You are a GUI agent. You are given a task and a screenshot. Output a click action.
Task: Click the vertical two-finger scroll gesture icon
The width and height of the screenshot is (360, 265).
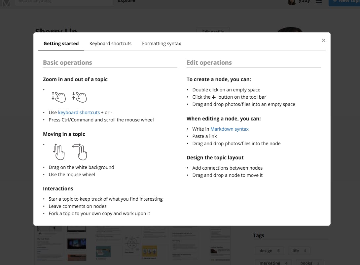tap(58, 152)
